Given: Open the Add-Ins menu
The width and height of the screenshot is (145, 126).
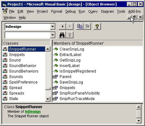Looking at the screenshot, I should click(134, 11).
